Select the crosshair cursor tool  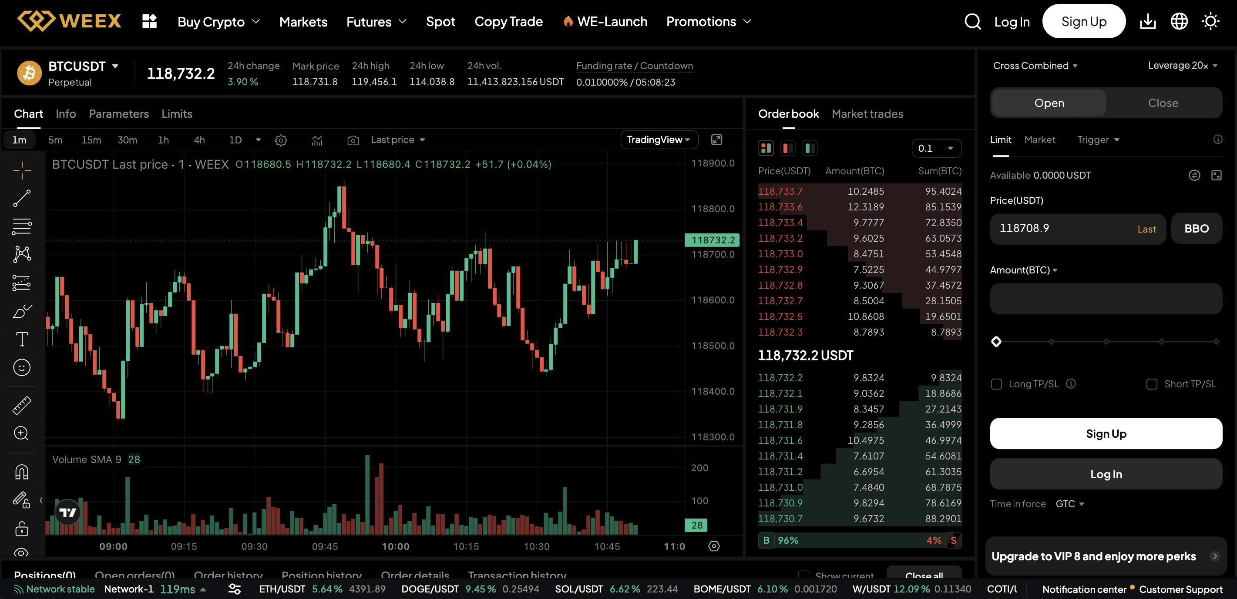(x=22, y=171)
